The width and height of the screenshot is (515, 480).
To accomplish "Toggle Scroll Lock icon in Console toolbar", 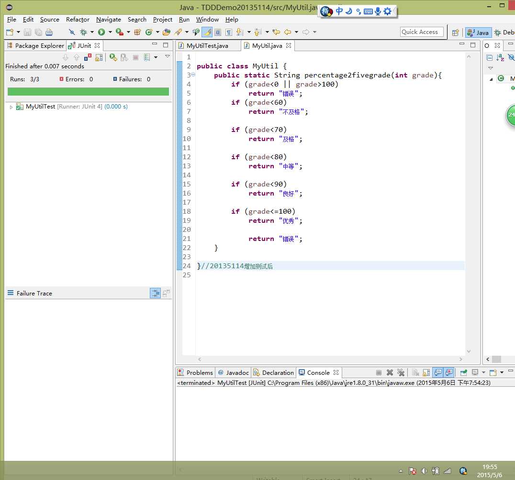I will pos(426,372).
